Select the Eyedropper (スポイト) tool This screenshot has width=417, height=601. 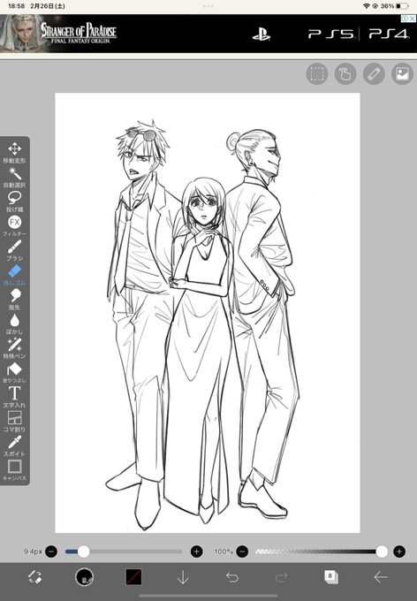pyautogui.click(x=14, y=446)
